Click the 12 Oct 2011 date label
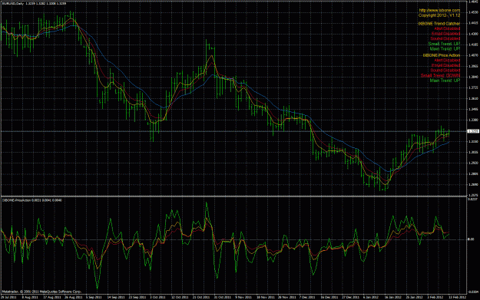 tap(180, 297)
